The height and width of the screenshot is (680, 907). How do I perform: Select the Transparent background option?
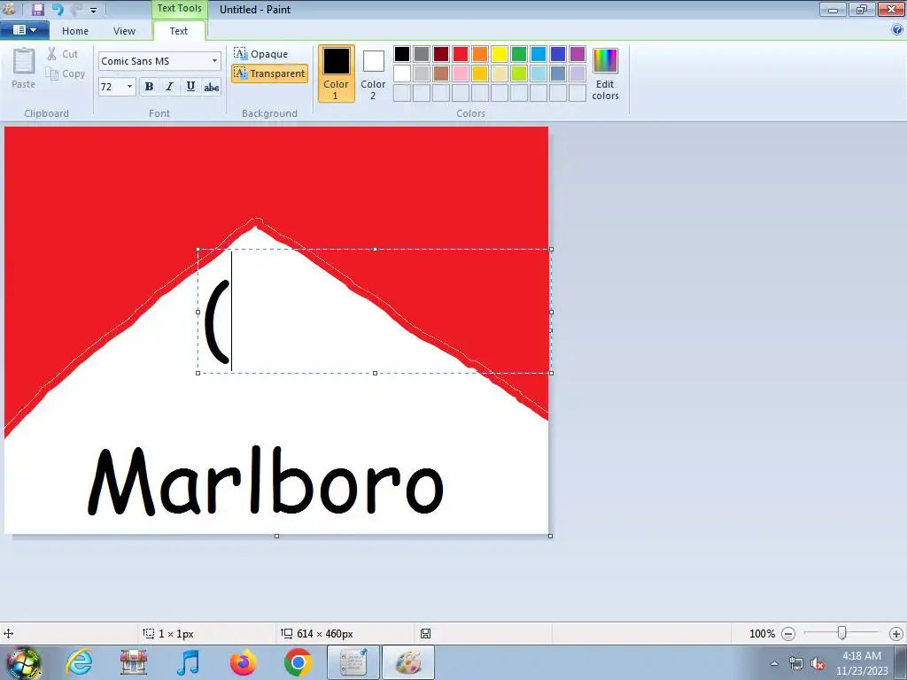[269, 73]
